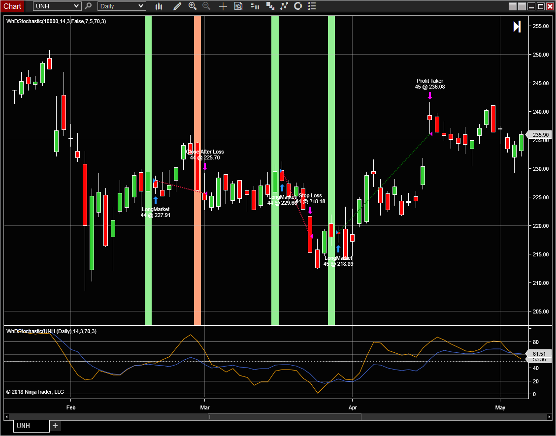Screen dimensions: 556x436
Task: Click the 80 level on stochastic axis
Action: [x=535, y=342]
